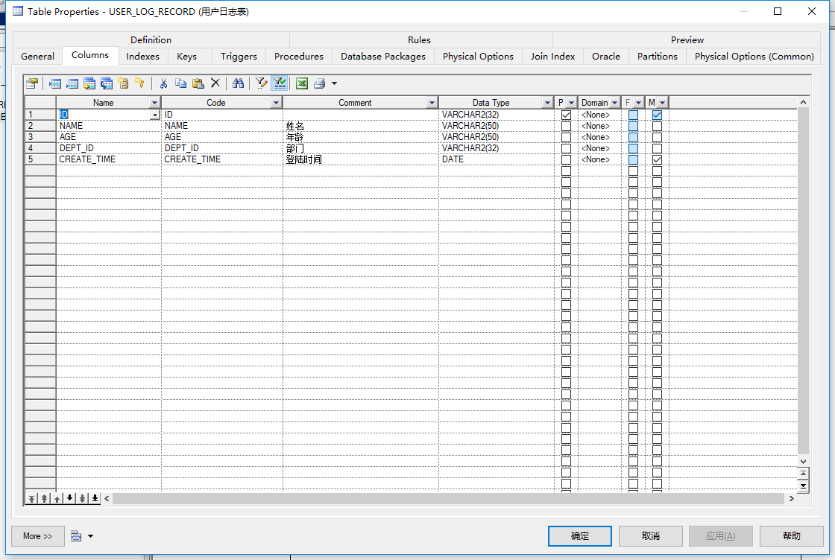
Task: Open the Oracle tab
Action: pos(606,57)
